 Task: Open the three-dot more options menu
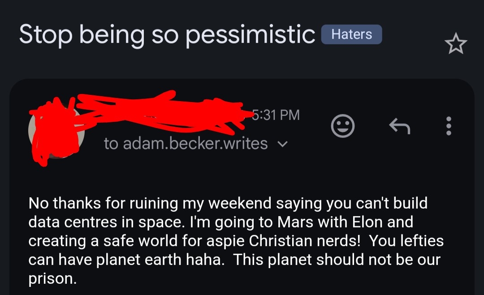pos(449,126)
